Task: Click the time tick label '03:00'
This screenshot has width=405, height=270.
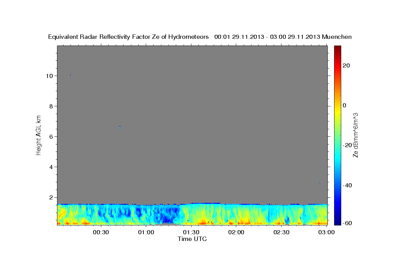Action: [327, 232]
